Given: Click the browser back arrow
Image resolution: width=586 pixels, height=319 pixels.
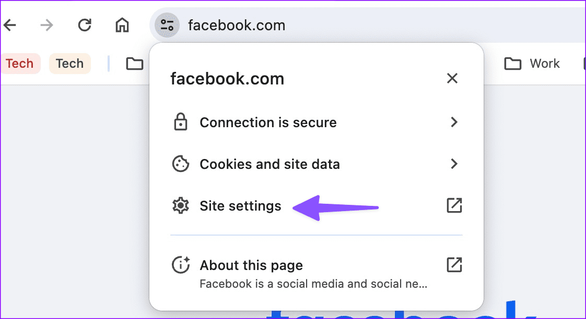Looking at the screenshot, I should click(x=10, y=24).
